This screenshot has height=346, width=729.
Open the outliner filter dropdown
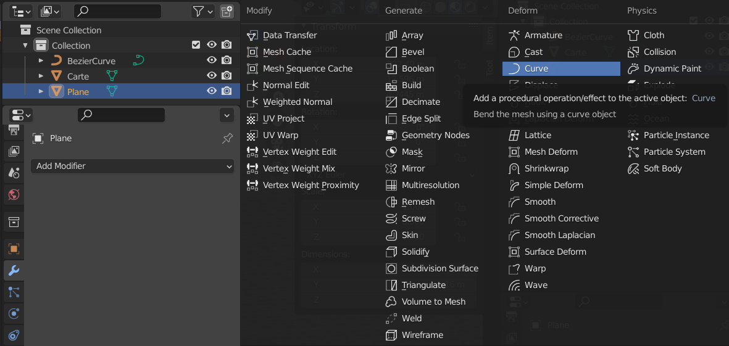[x=202, y=11]
